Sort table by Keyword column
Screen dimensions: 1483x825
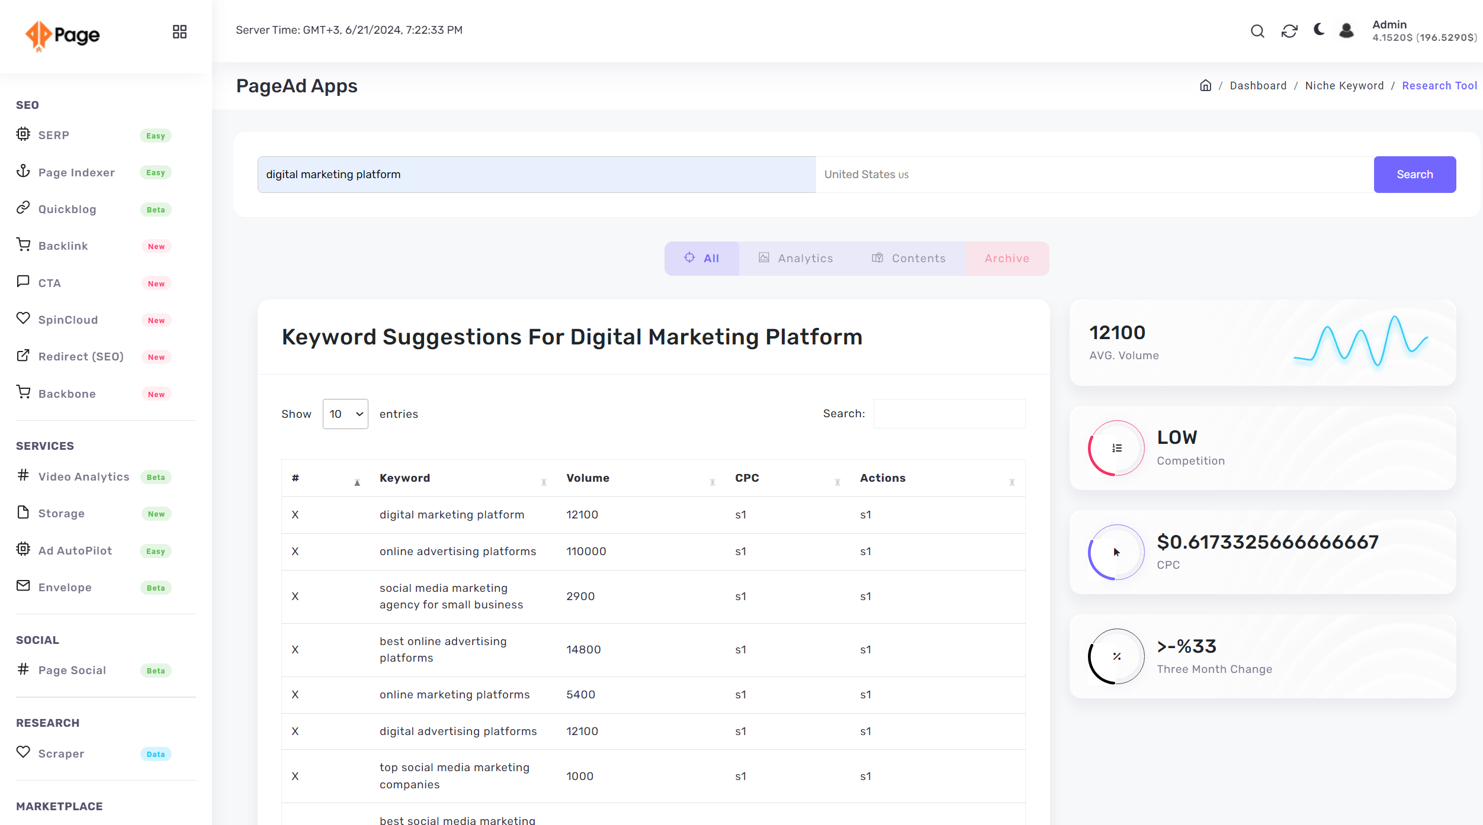pos(463,478)
